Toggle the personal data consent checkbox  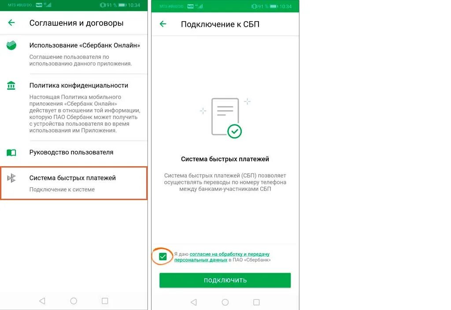point(163,256)
